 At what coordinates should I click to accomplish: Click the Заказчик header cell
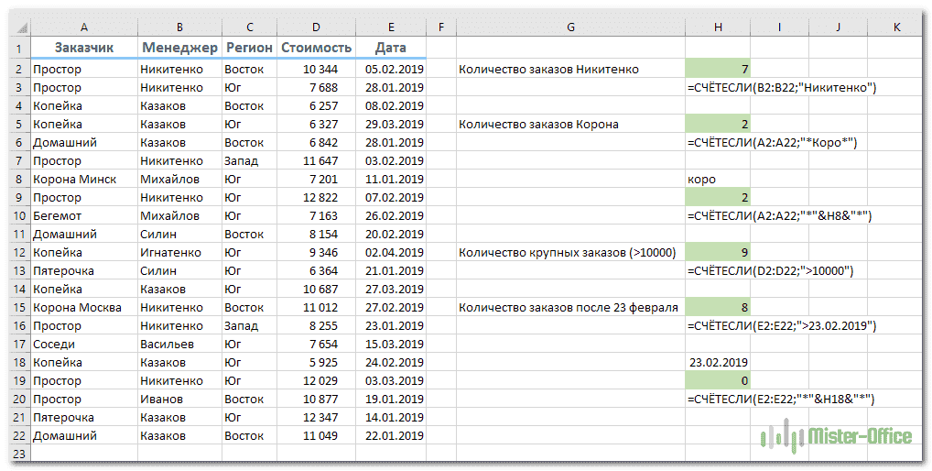(x=83, y=48)
